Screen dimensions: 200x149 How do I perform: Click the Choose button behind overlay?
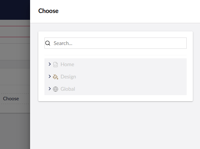[x=11, y=99]
